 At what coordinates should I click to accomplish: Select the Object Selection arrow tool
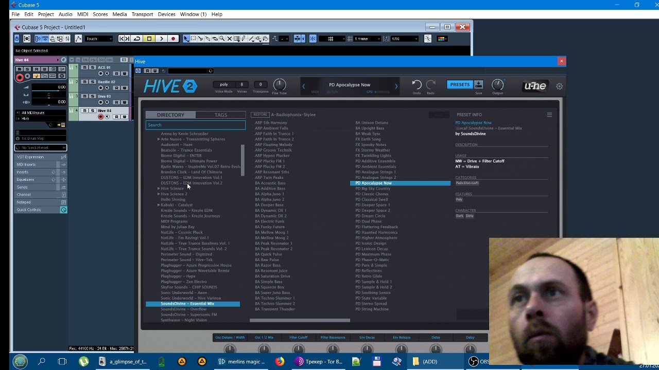click(x=186, y=39)
